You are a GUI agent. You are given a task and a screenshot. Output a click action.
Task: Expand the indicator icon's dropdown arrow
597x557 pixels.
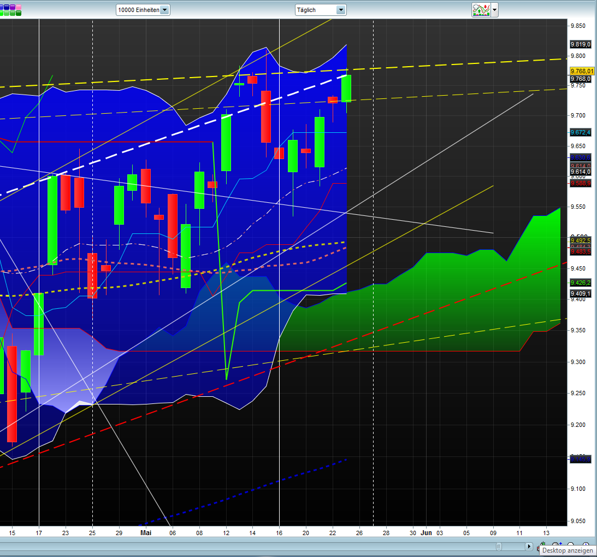(x=493, y=9)
